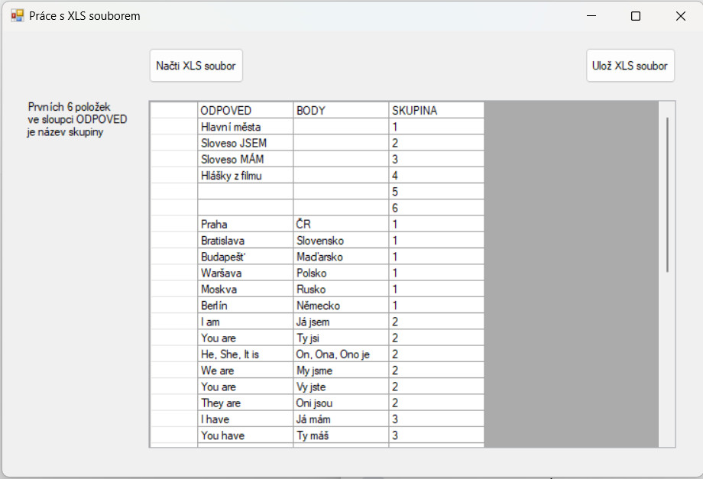Click the SKUPINA cell in the 'They are' row
The height and width of the screenshot is (479, 703).
[436, 403]
